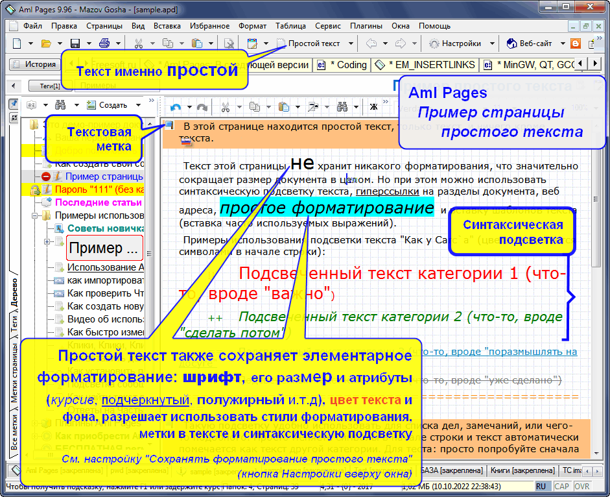610x497 pixels.
Task: Open the Веб-сайт toolbar button
Action: [530, 43]
